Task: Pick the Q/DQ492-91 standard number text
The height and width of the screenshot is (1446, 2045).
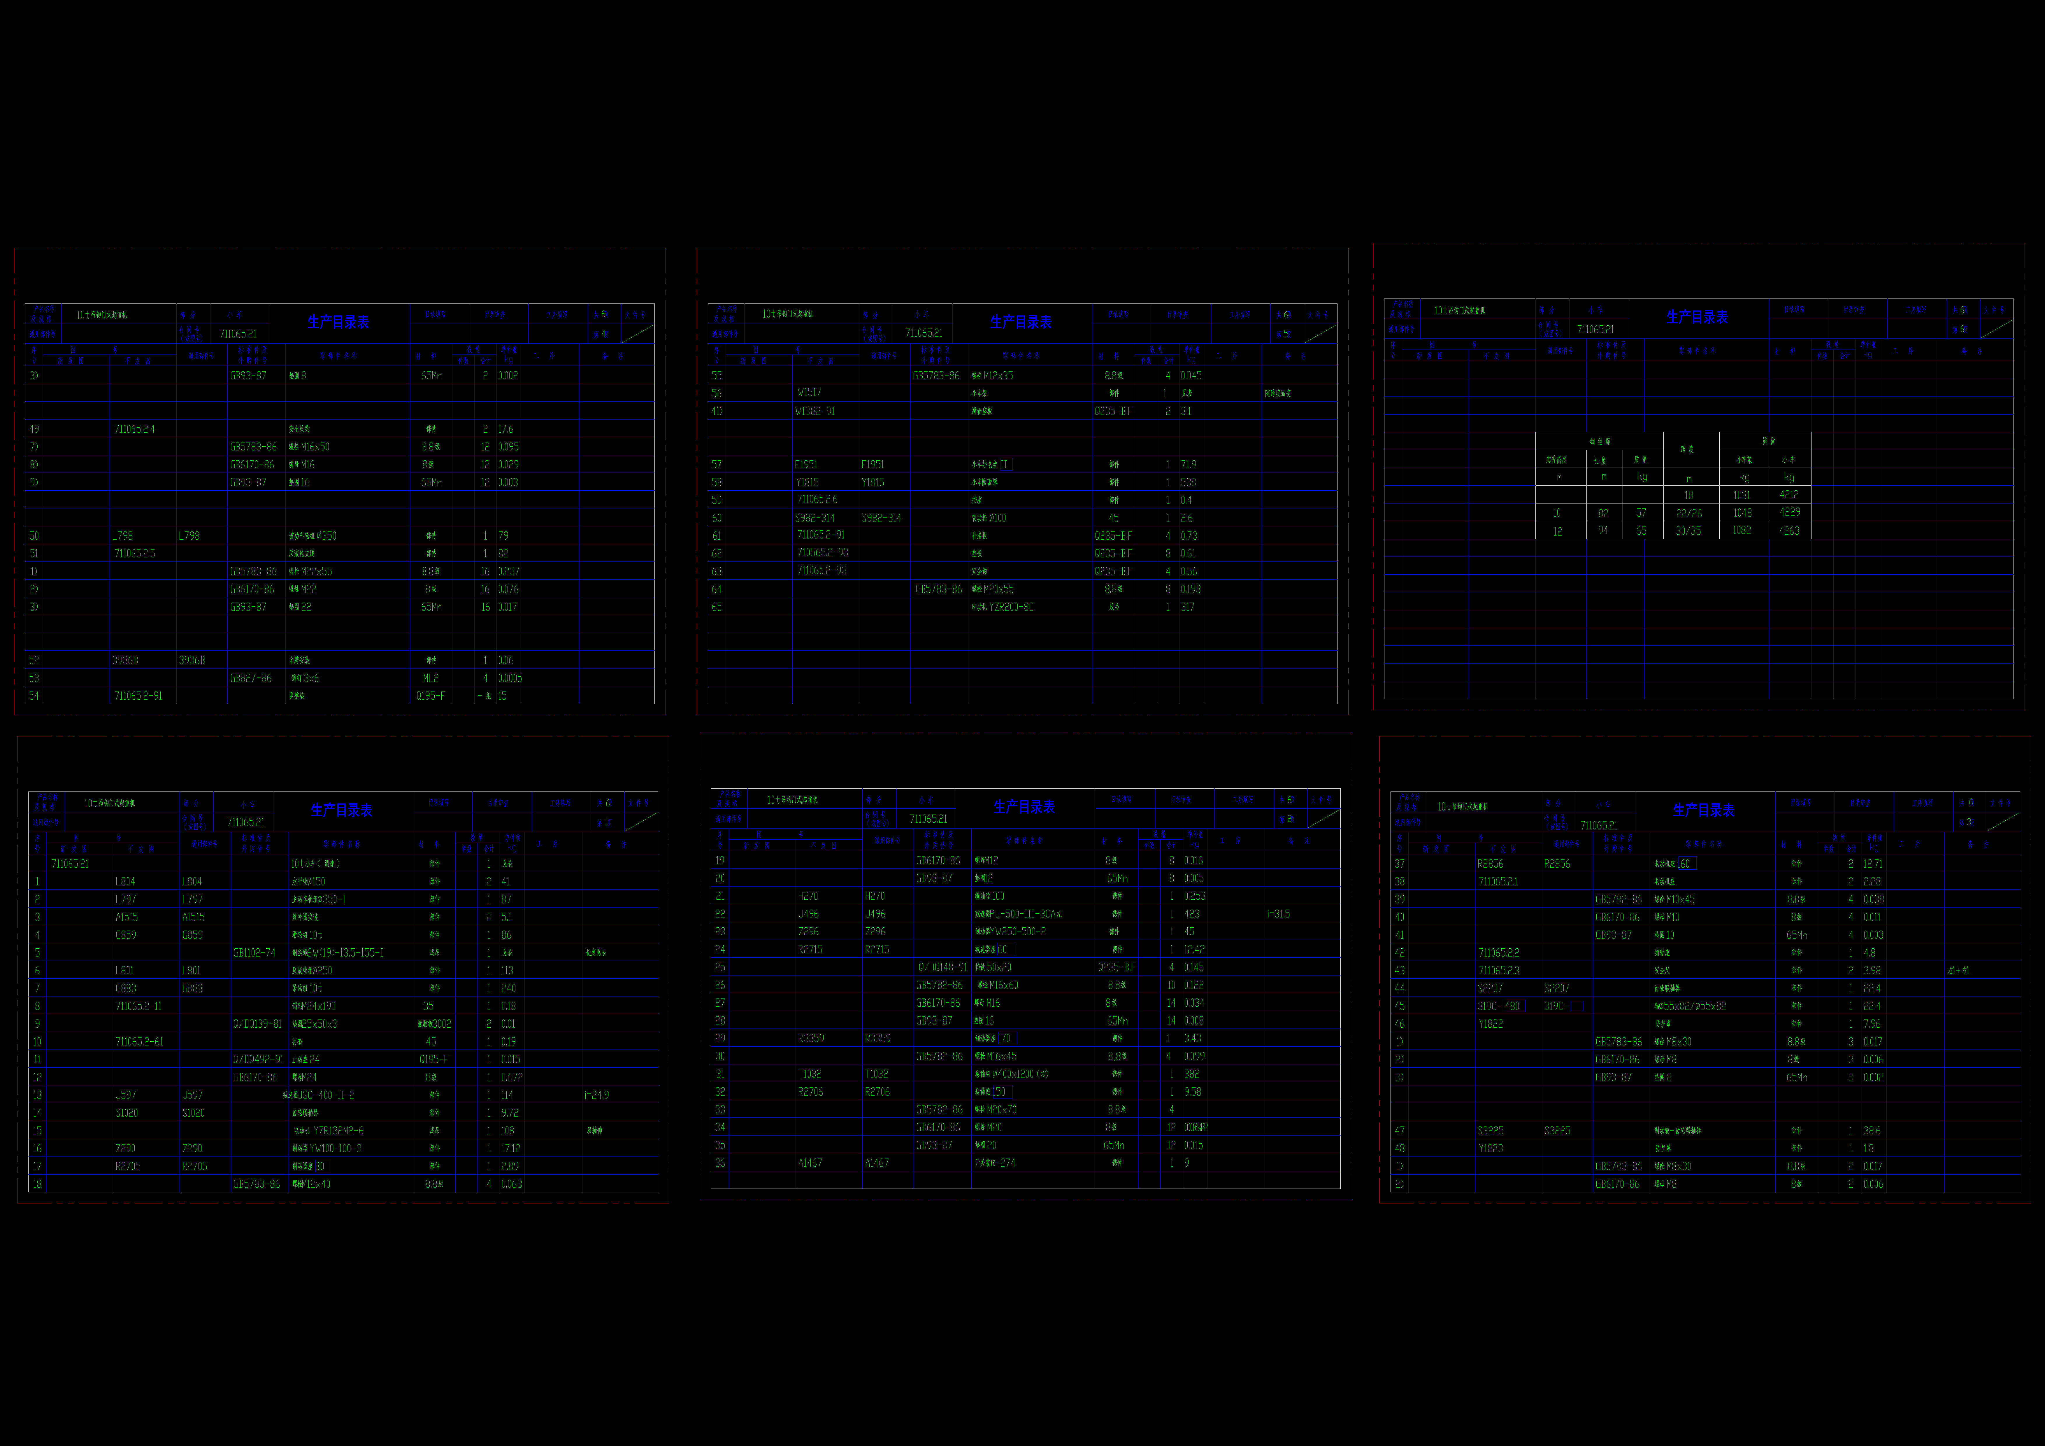Action: click(x=258, y=1059)
